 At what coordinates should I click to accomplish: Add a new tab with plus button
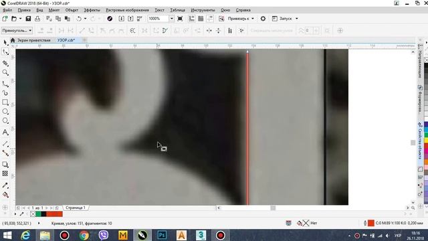click(x=84, y=40)
